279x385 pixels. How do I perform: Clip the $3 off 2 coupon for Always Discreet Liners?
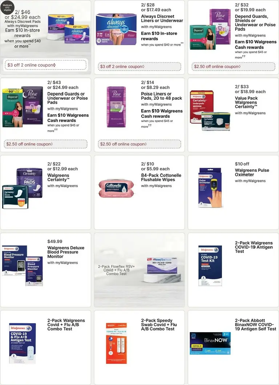tap(139, 67)
